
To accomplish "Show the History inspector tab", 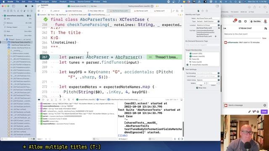I will point(203,11).
